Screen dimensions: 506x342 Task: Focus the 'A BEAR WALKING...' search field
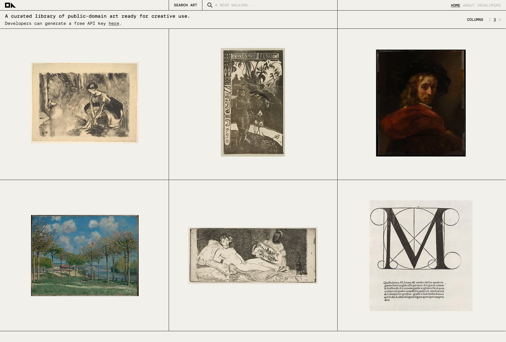tap(264, 5)
